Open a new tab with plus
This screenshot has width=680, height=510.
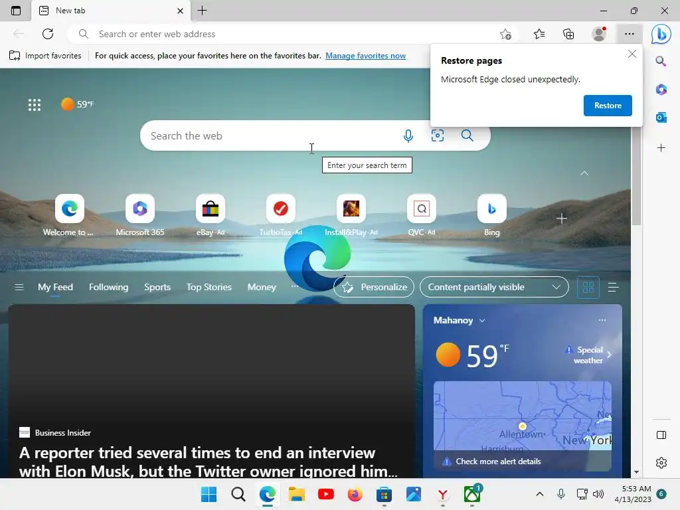[202, 11]
